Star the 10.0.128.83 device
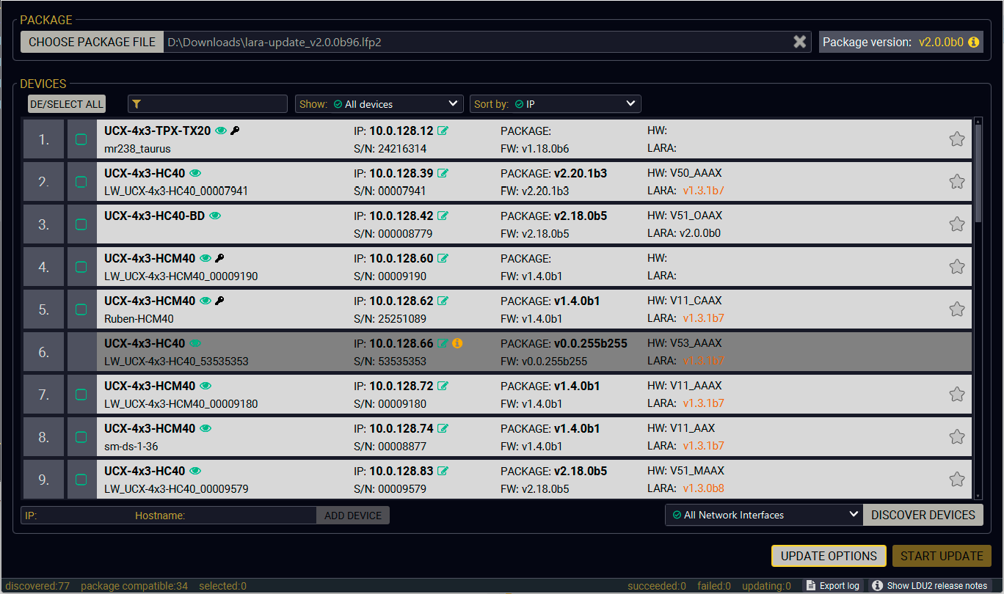 tap(956, 479)
